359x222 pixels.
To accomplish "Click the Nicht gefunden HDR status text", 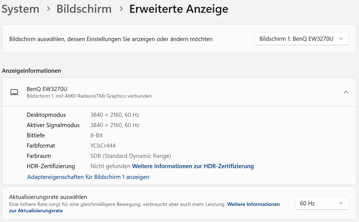I will tap(110, 166).
